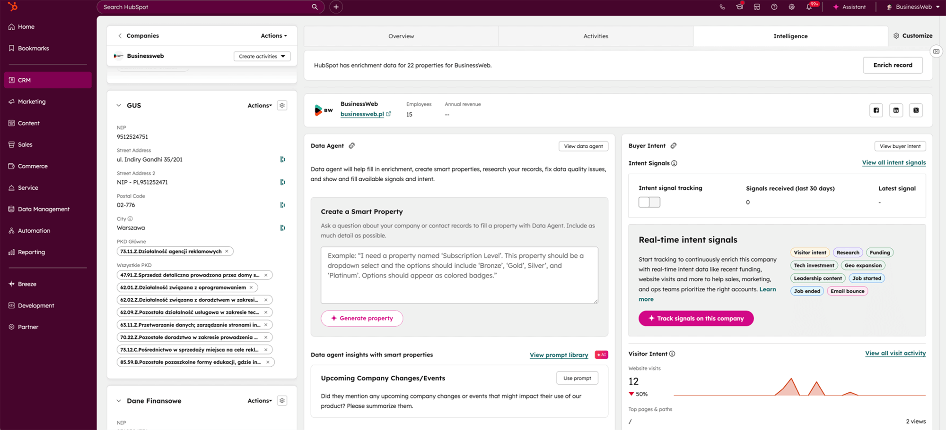The image size is (946, 430).
Task: Open the company's Facebook profile icon
Action: [x=876, y=110]
